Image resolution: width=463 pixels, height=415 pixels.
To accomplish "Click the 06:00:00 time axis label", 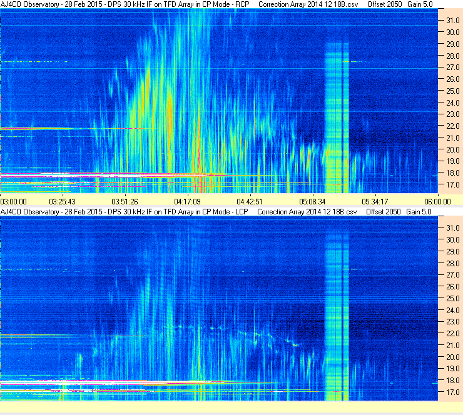I will tap(437, 202).
